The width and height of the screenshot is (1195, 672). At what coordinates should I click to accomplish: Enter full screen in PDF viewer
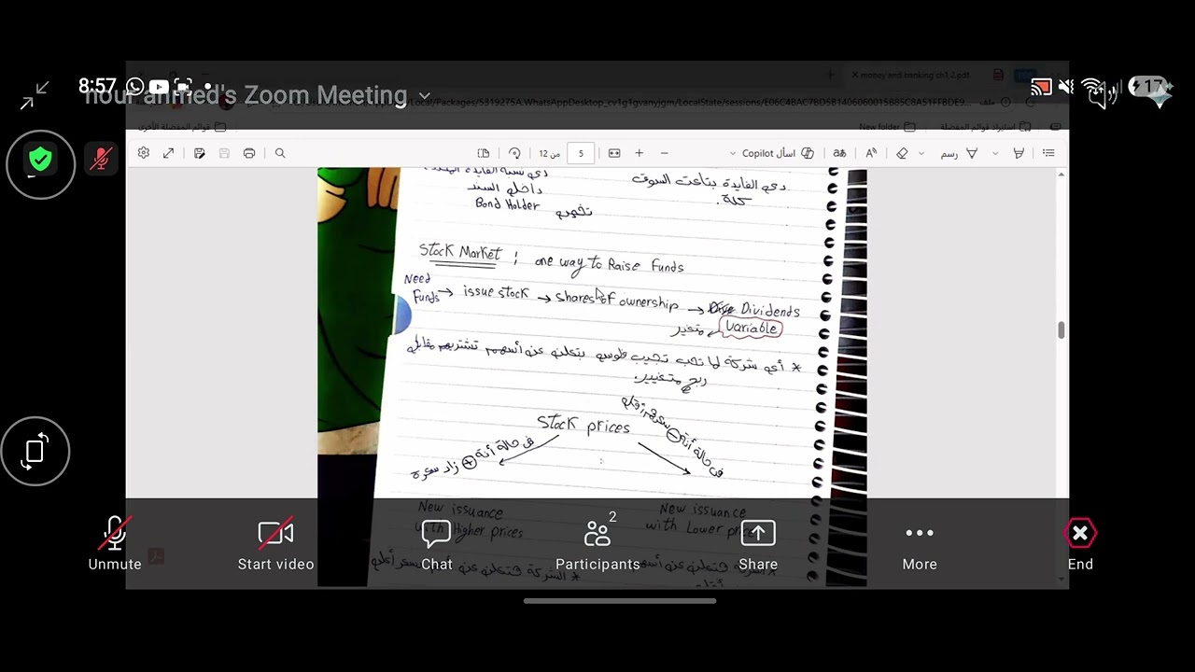(x=168, y=153)
